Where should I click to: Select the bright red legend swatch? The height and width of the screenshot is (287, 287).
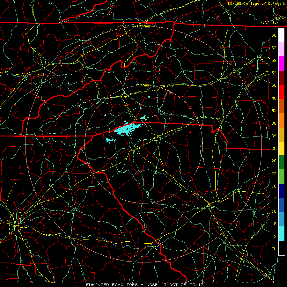(x=282, y=92)
